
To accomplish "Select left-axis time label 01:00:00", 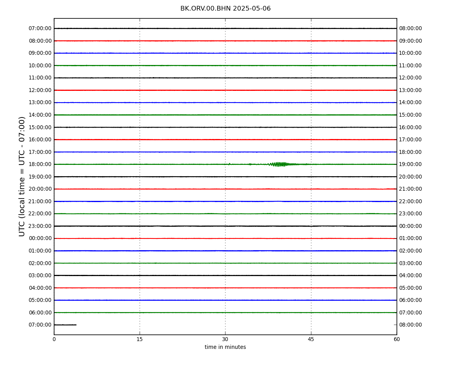I will click(40, 251).
